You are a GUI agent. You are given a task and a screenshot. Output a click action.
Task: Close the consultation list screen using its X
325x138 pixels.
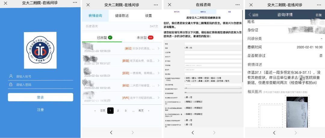click(88, 5)
